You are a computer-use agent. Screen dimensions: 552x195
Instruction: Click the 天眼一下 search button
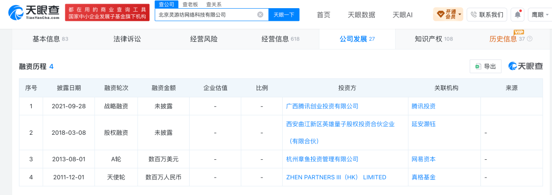pos(284,14)
